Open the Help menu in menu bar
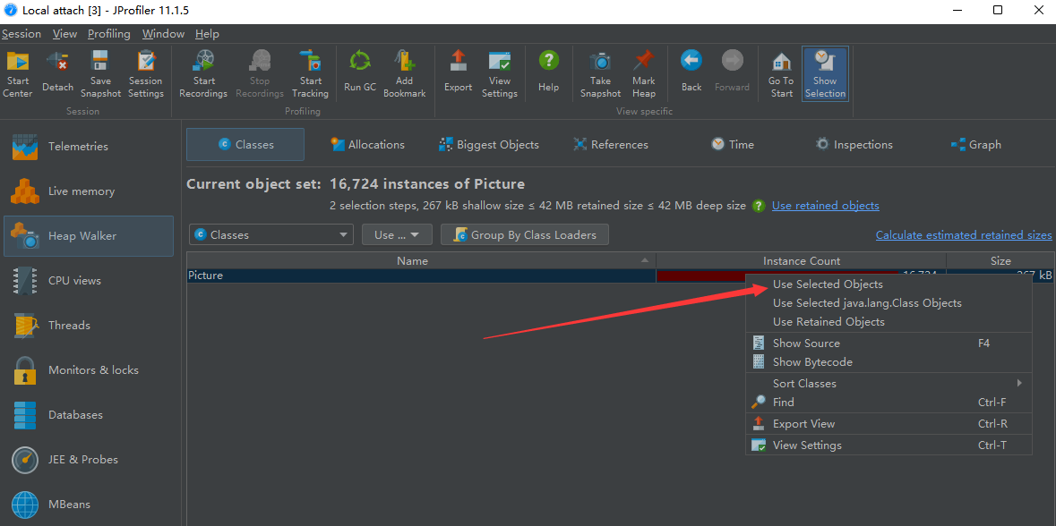The width and height of the screenshot is (1056, 526). pyautogui.click(x=207, y=34)
